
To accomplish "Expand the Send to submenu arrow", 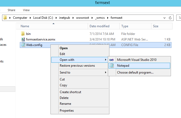I will [x=106, y=72].
